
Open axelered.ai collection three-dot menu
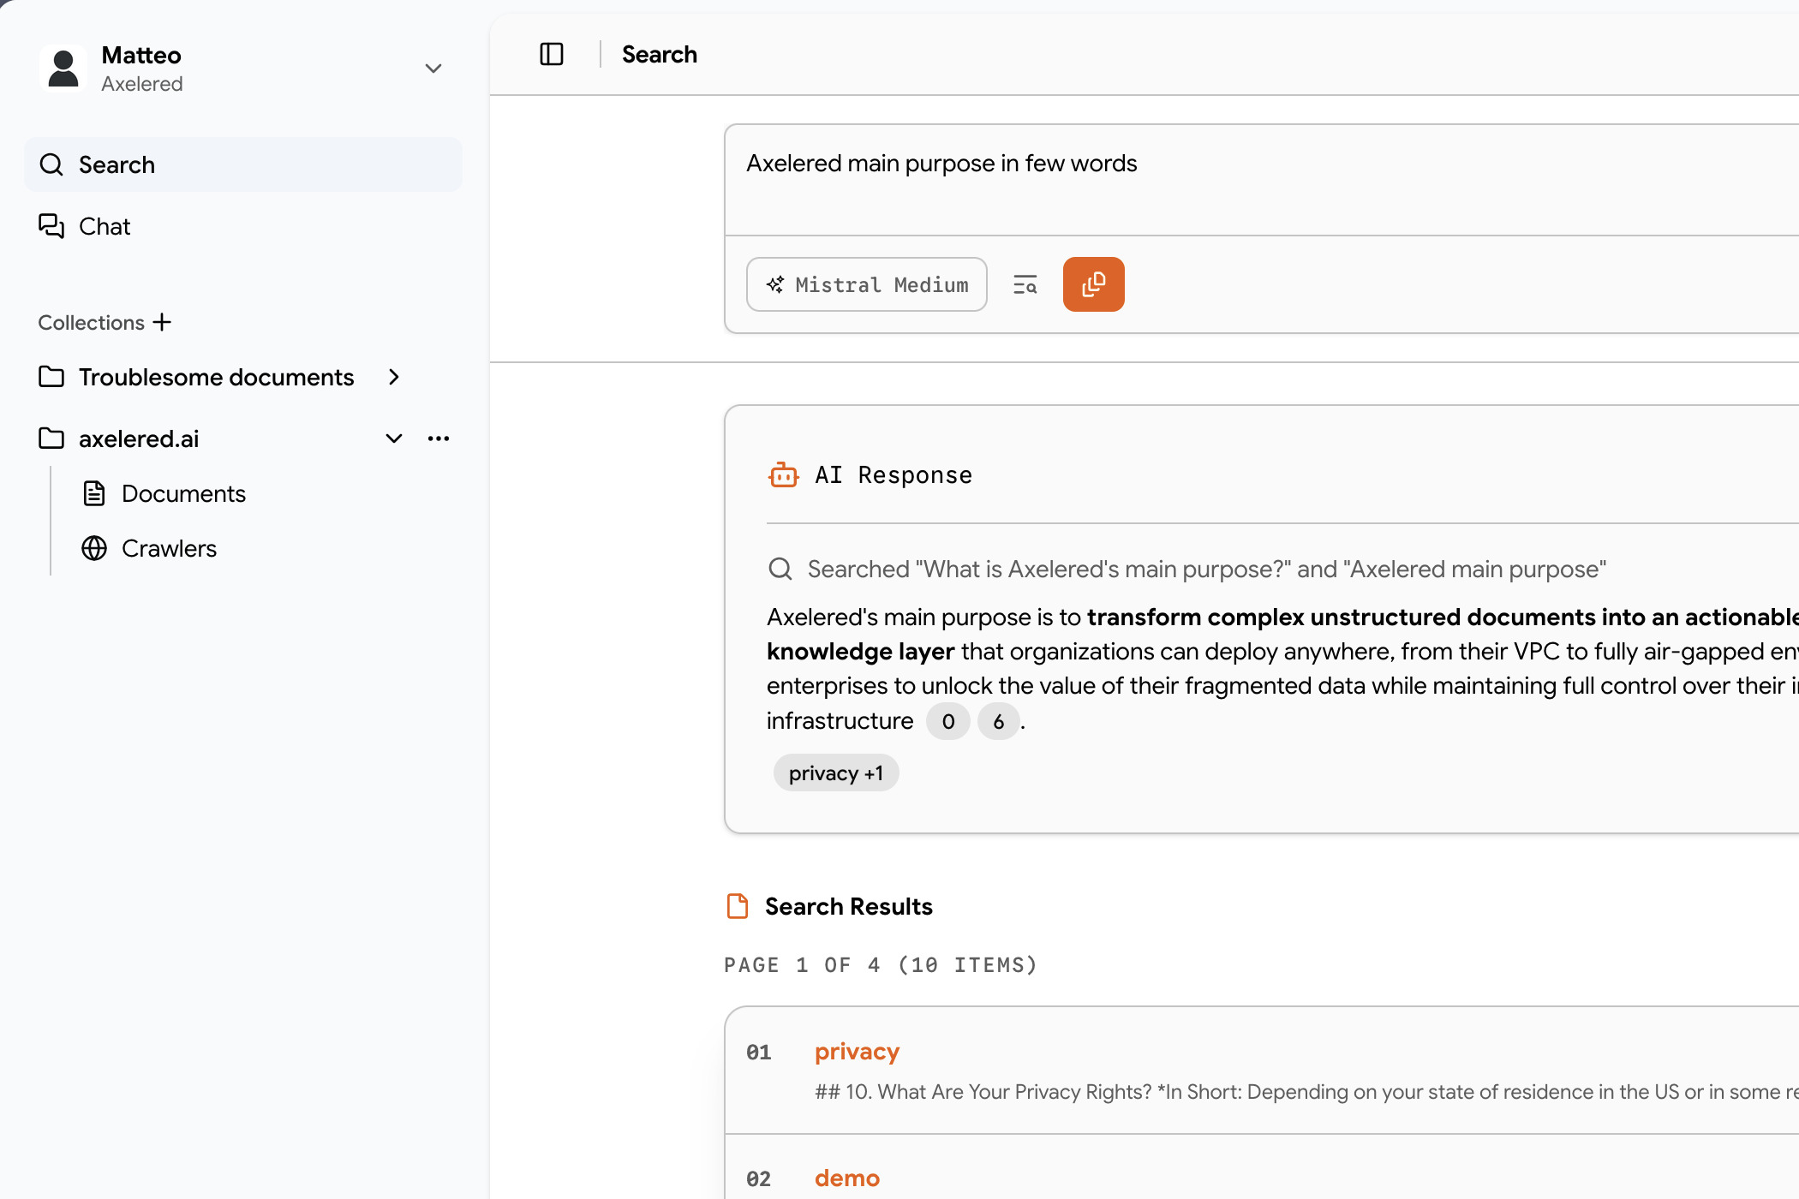[438, 438]
